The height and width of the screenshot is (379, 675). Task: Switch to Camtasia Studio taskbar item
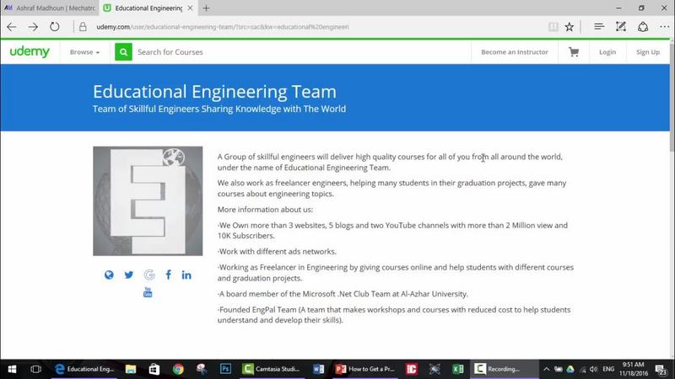click(x=271, y=369)
